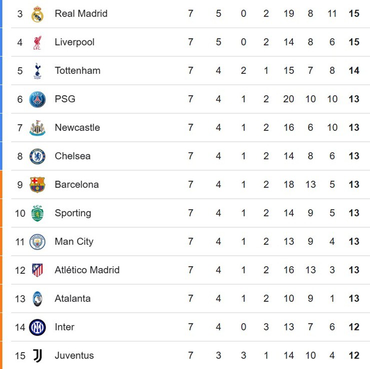The height and width of the screenshot is (369, 370).
Task: Click the Sporting club crest
Action: click(37, 213)
